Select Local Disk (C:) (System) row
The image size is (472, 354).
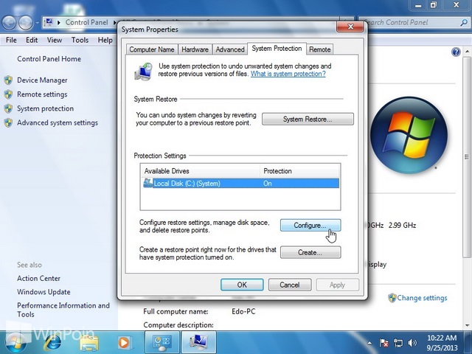coord(240,184)
